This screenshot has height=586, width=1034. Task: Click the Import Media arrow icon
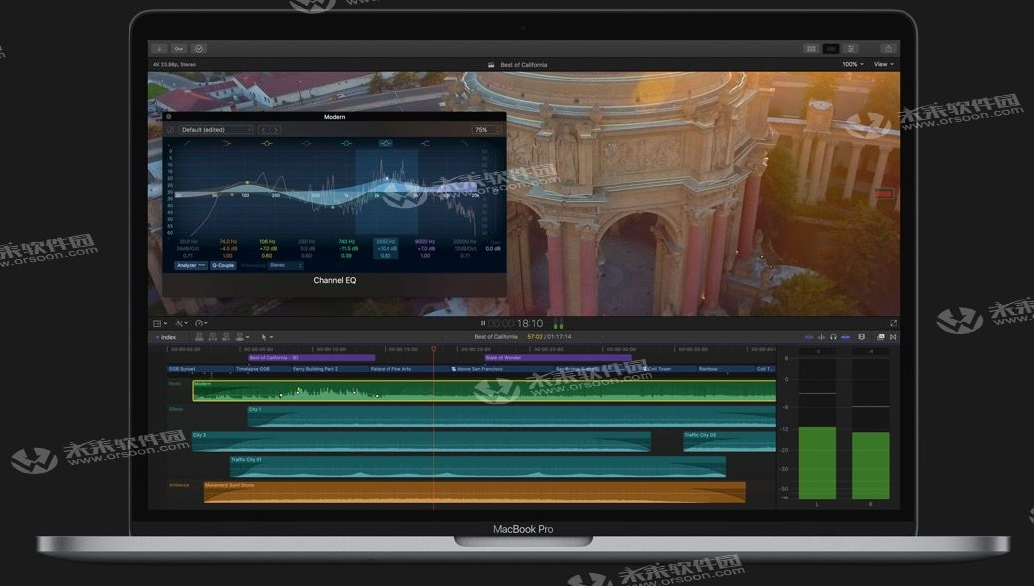click(x=159, y=48)
